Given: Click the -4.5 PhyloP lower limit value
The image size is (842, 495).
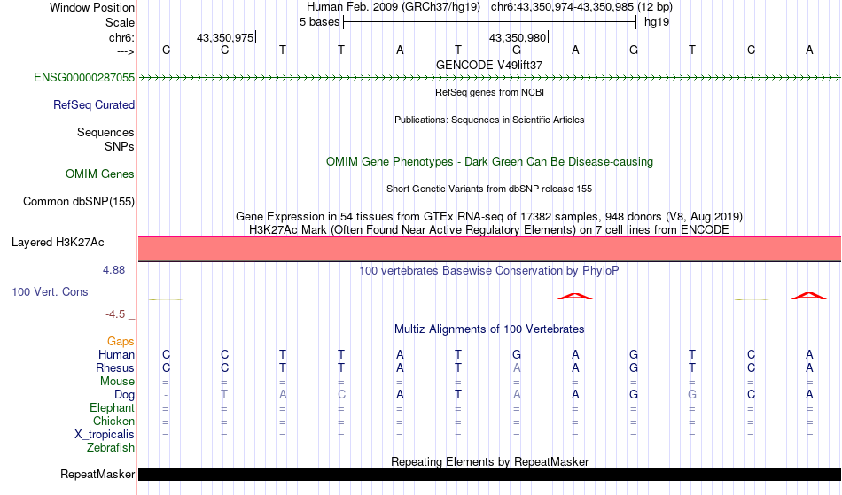Looking at the screenshot, I should (x=115, y=313).
